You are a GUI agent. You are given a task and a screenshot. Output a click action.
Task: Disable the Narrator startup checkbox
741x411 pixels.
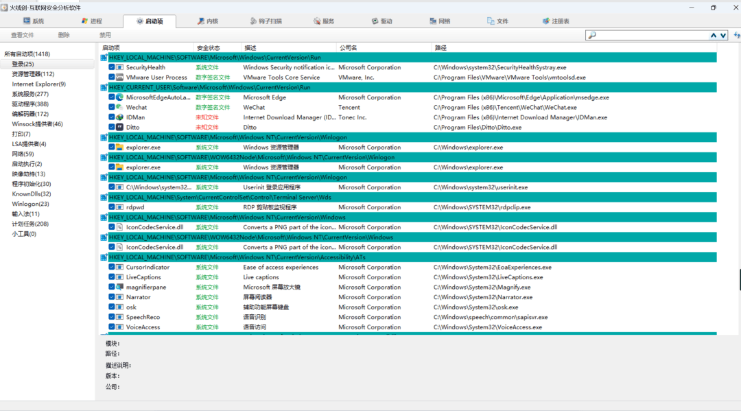[112, 296]
